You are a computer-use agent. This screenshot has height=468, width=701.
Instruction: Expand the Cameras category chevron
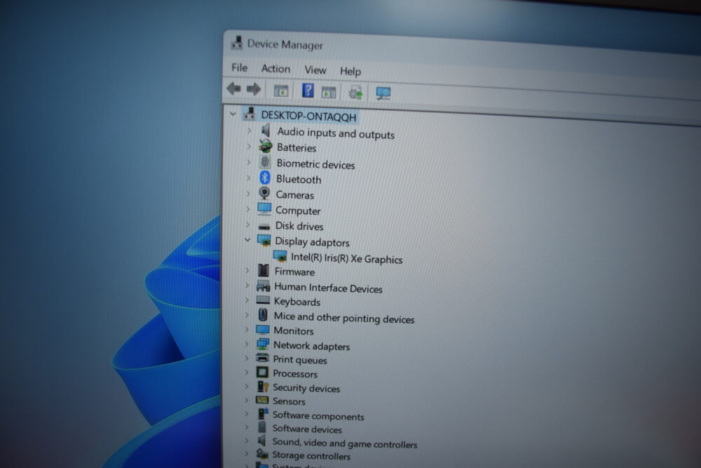248,193
